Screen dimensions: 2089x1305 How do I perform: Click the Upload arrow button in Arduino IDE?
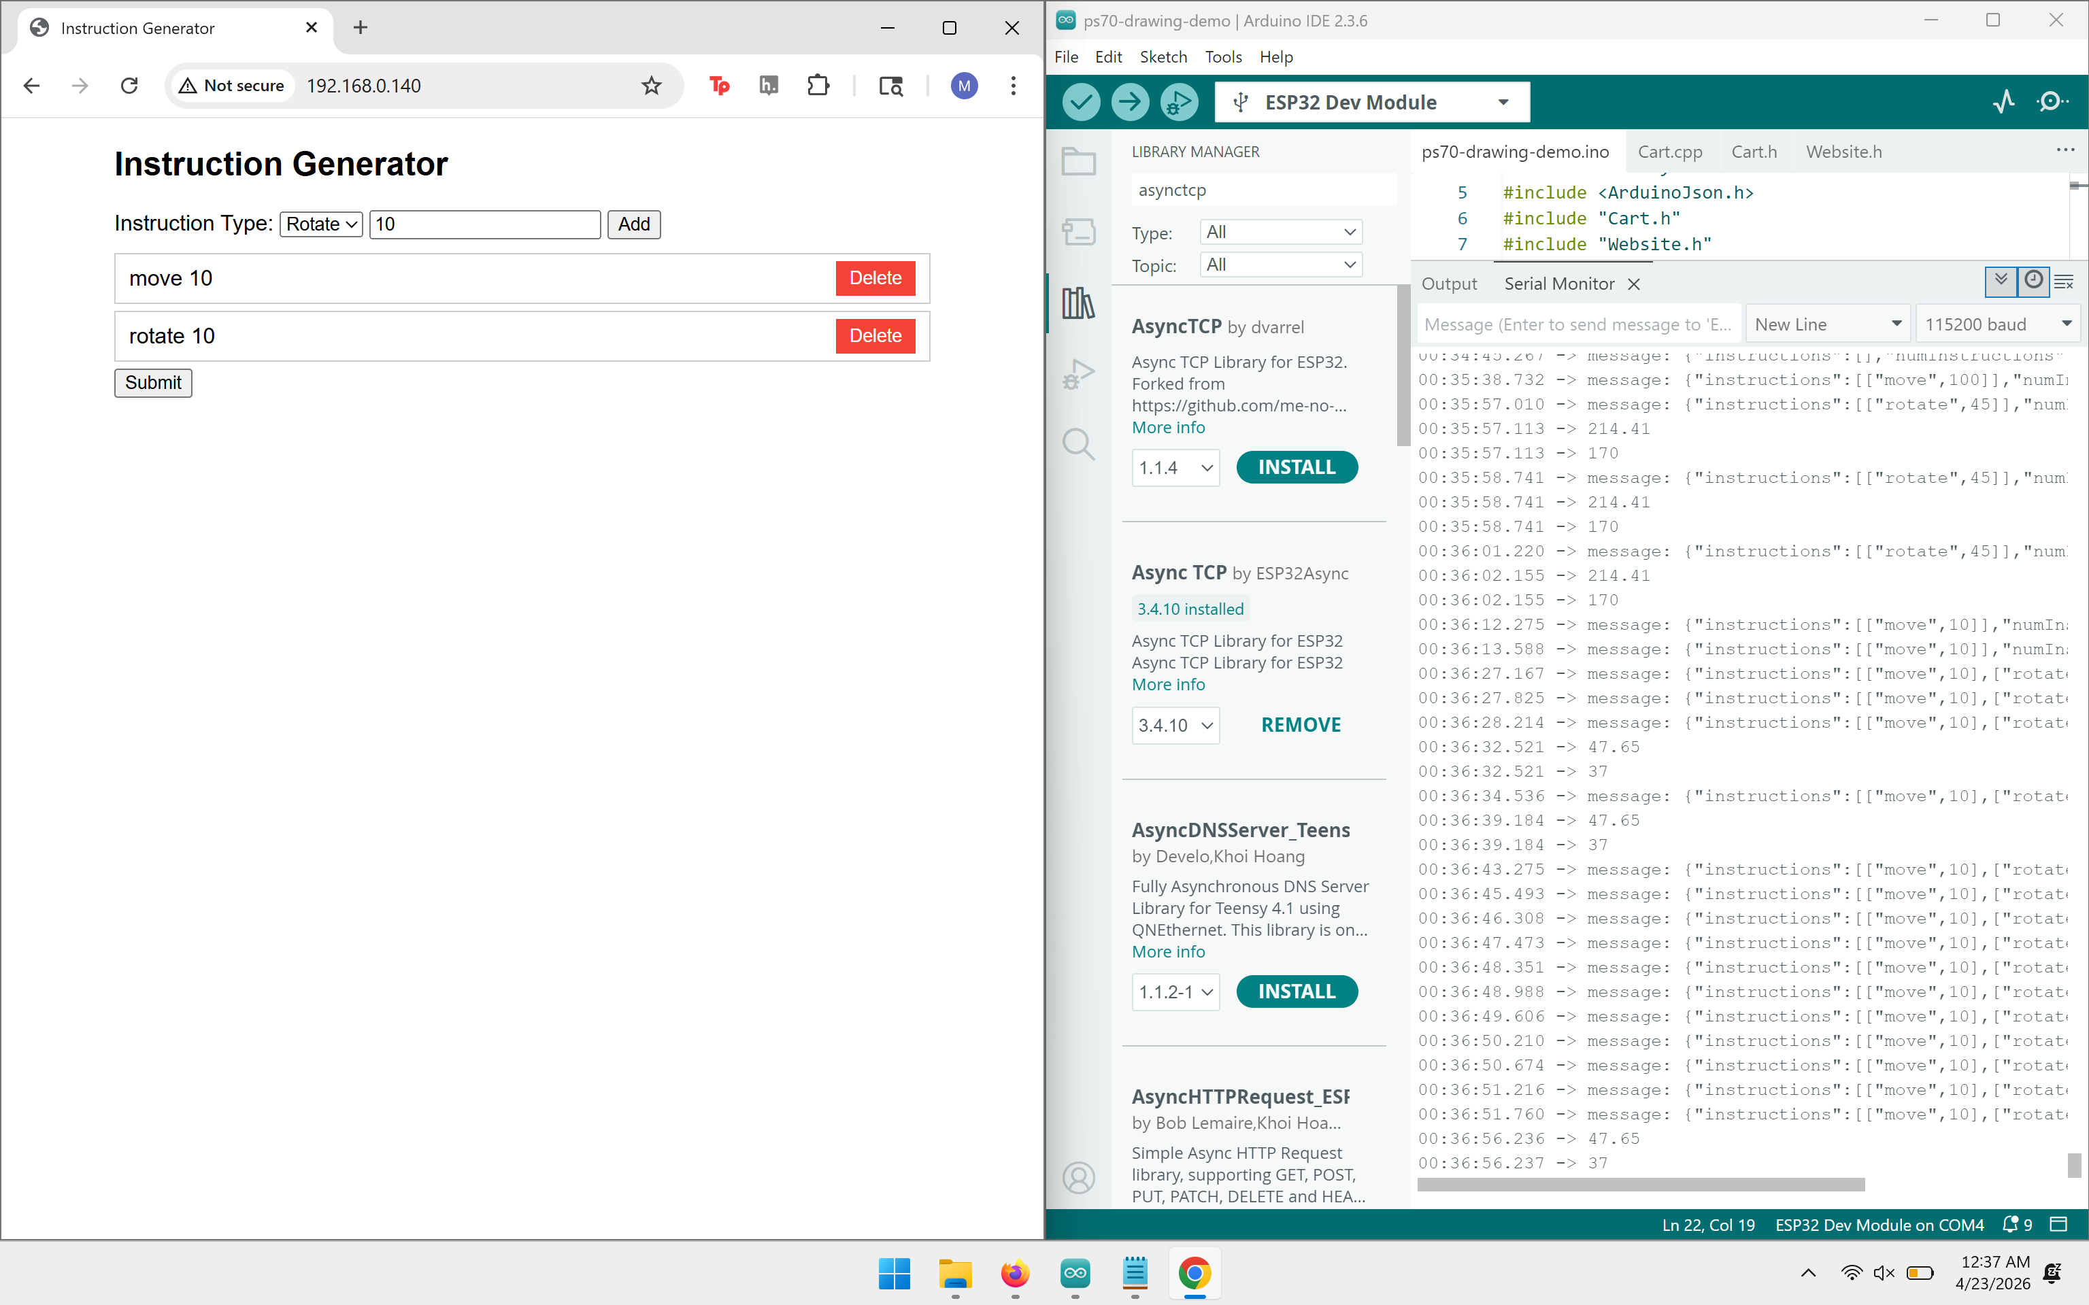click(x=1130, y=103)
